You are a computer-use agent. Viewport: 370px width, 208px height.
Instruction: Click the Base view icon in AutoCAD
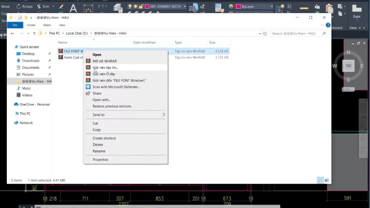[357, 8]
